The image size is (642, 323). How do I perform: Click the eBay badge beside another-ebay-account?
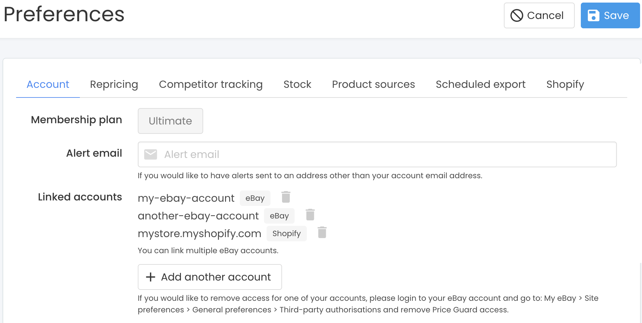point(279,216)
